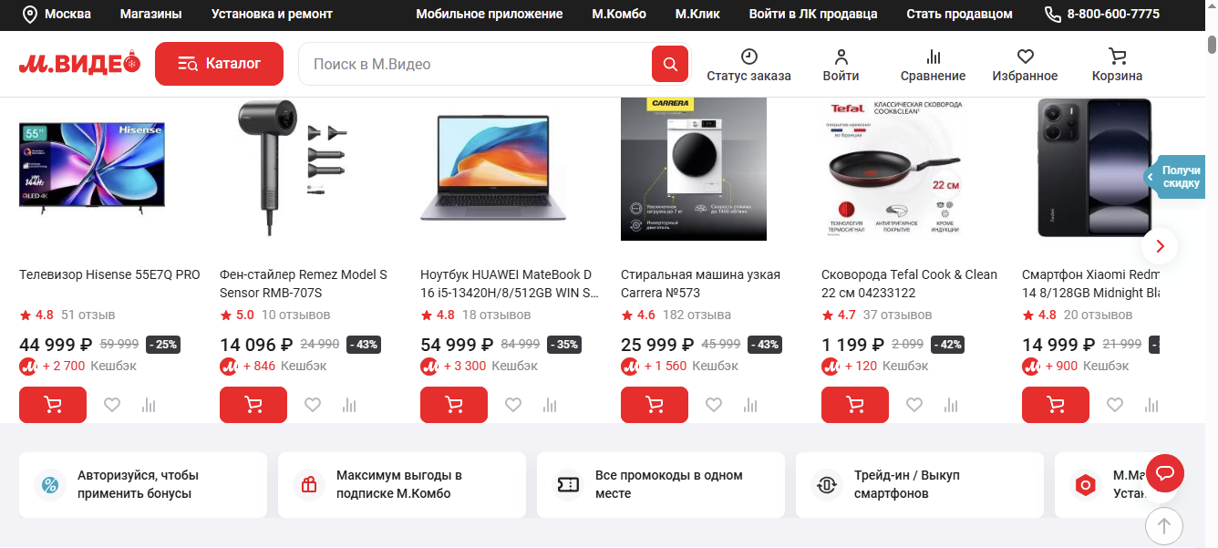Open Магазины in the top bar

tap(150, 14)
